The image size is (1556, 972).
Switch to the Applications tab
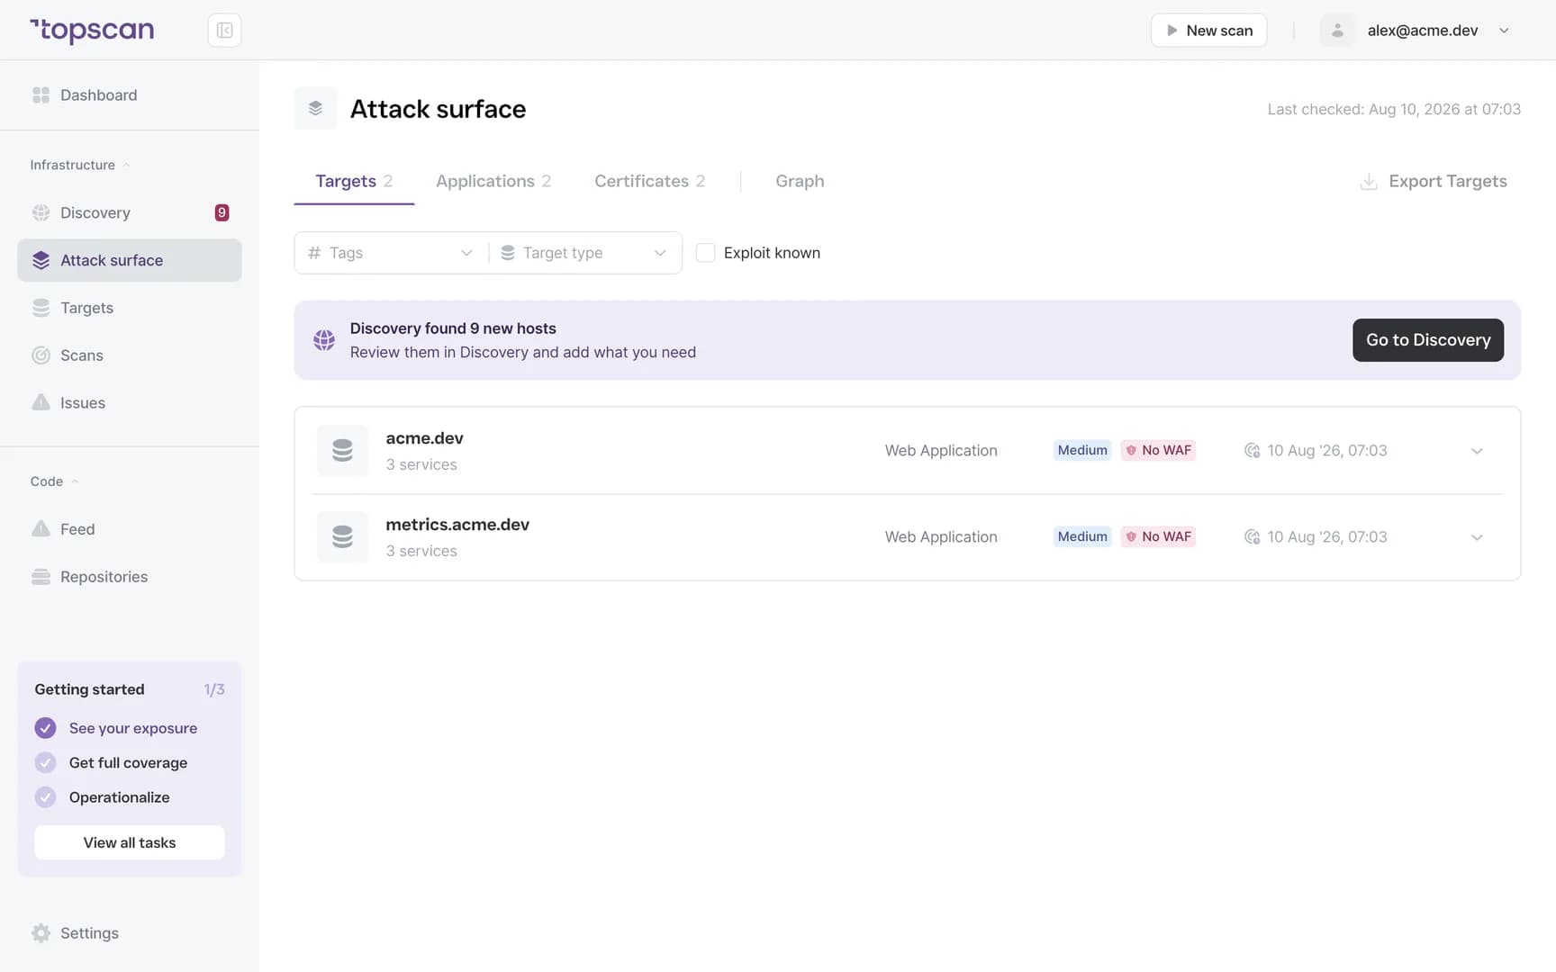tap(493, 181)
